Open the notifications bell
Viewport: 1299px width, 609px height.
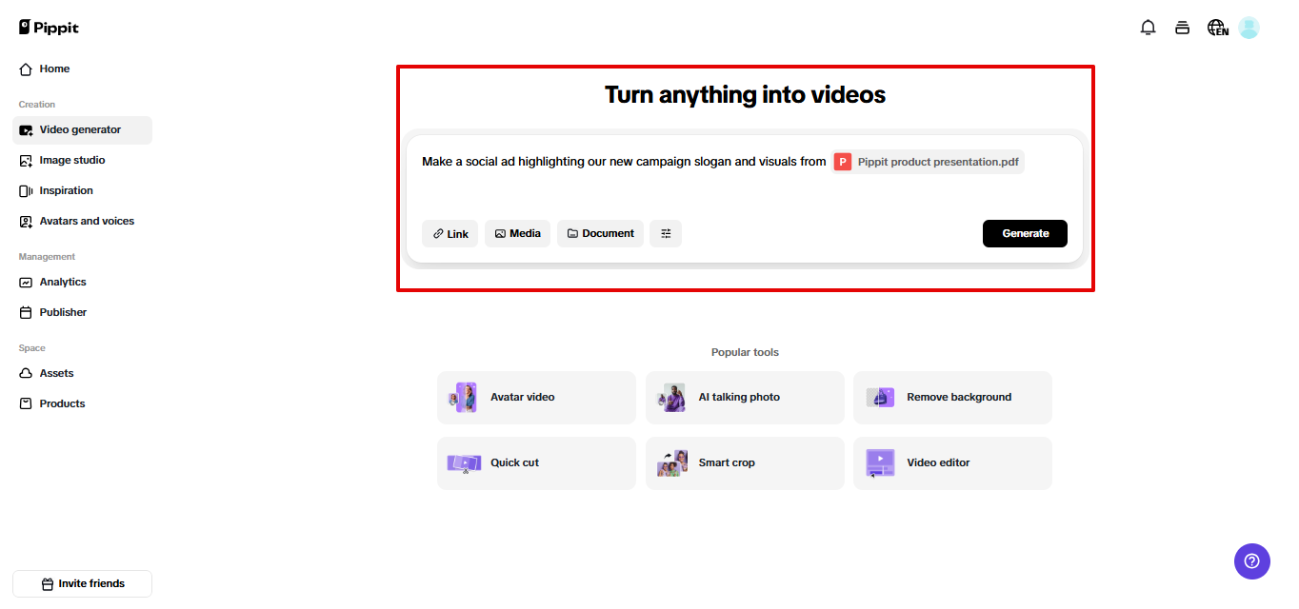coord(1148,27)
